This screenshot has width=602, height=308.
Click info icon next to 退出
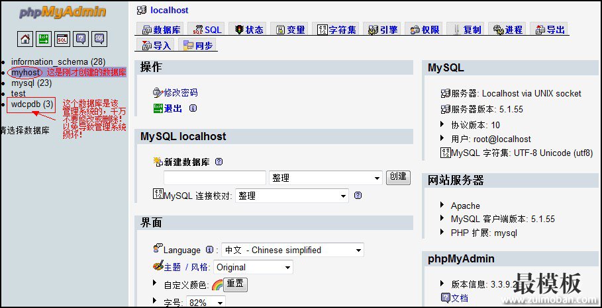pos(193,108)
